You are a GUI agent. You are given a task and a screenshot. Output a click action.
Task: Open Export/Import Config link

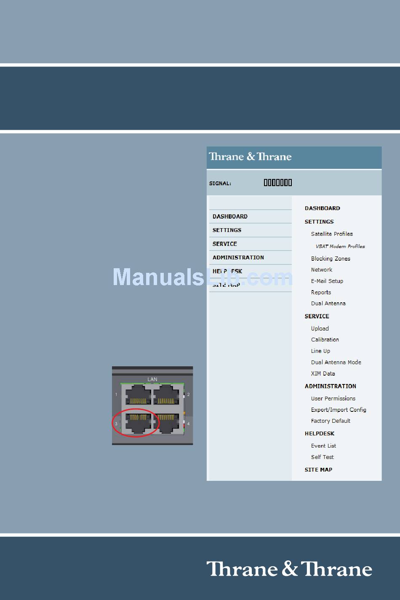coord(339,410)
